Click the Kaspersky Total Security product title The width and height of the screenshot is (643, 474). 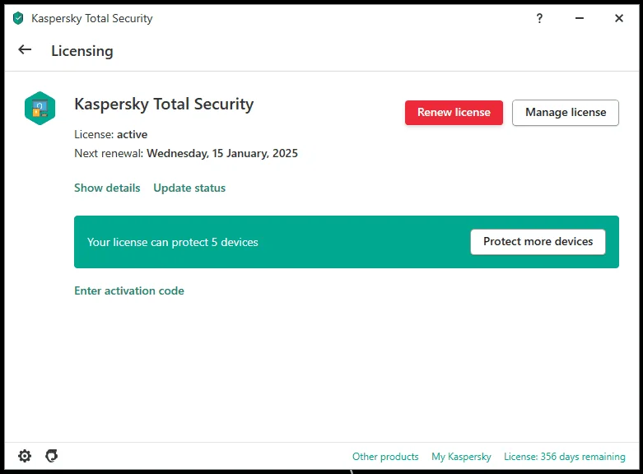[x=164, y=105]
